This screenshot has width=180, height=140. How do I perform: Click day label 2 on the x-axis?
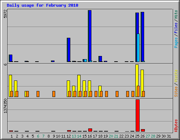click(17, 136)
